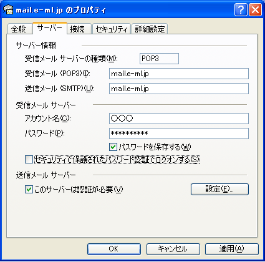Open outgoing server 設定(E)... button
Viewport: 265px width, 262px height.
pyautogui.click(x=219, y=189)
